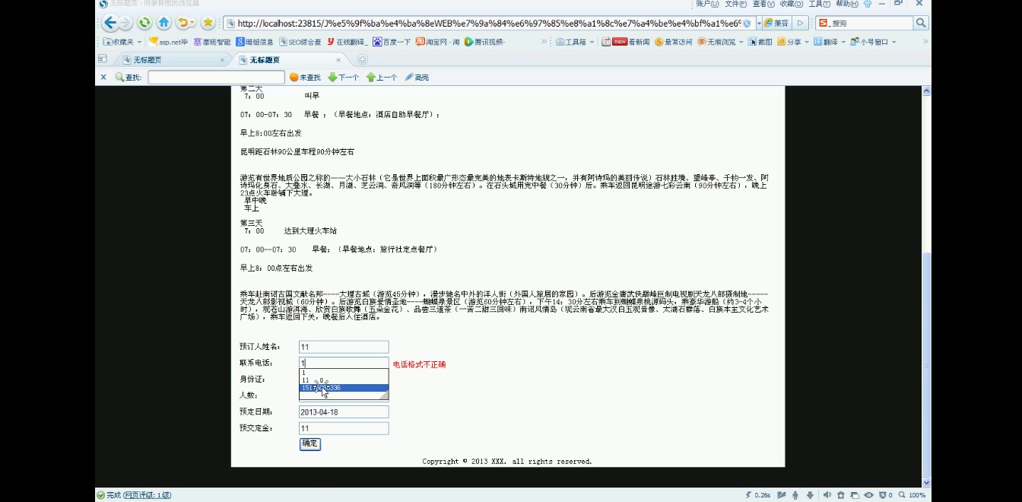Click the home page icon
1022x502 pixels.
pyautogui.click(x=163, y=23)
